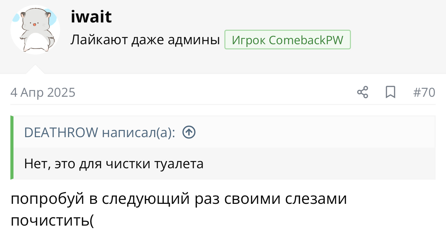This screenshot has height=237, width=446.
Task: Open iwait's hamster avatar image
Action: pyautogui.click(x=35, y=30)
